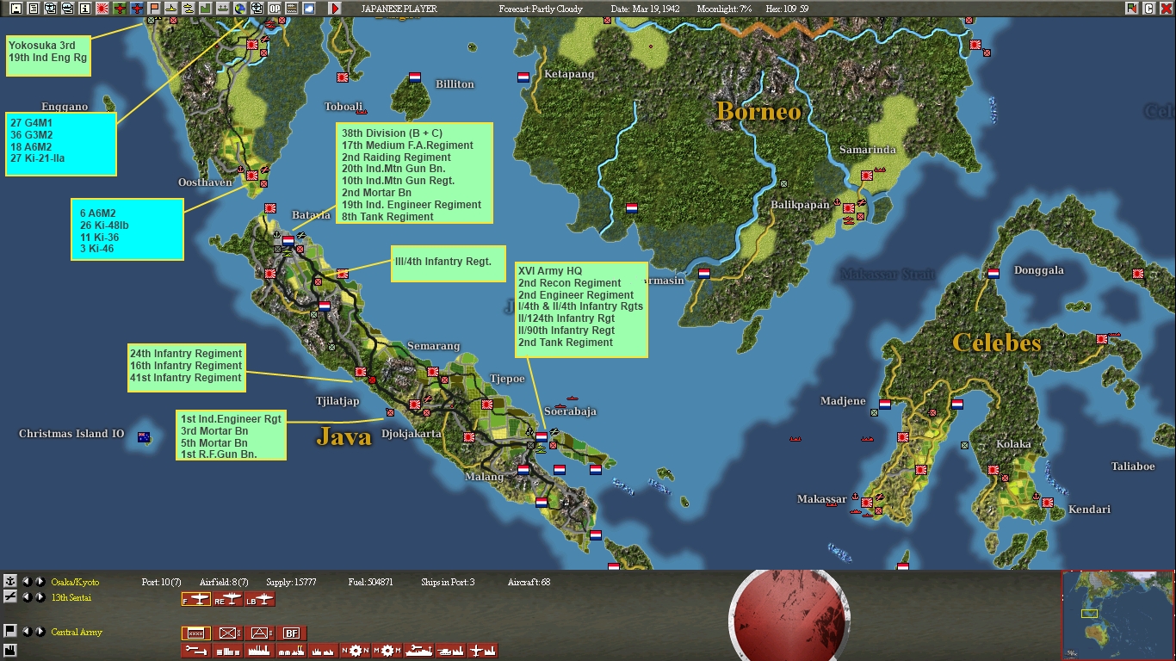Screen dimensions: 1176x661
Task: Click the factory icon at bottom left
Action: [10, 649]
